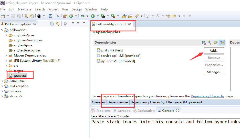240x138 pixels.
Task: Select junit : 4.9 [test] dependency
Action: (x=110, y=50)
